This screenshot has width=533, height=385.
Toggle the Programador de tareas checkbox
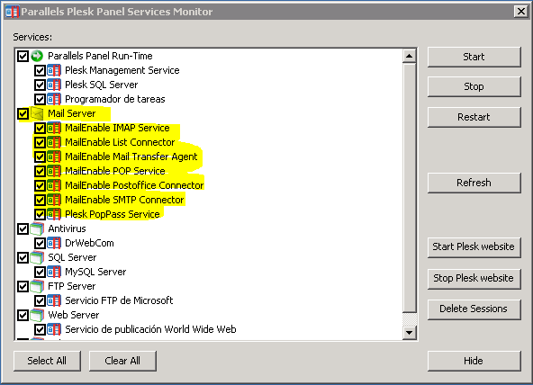[40, 99]
